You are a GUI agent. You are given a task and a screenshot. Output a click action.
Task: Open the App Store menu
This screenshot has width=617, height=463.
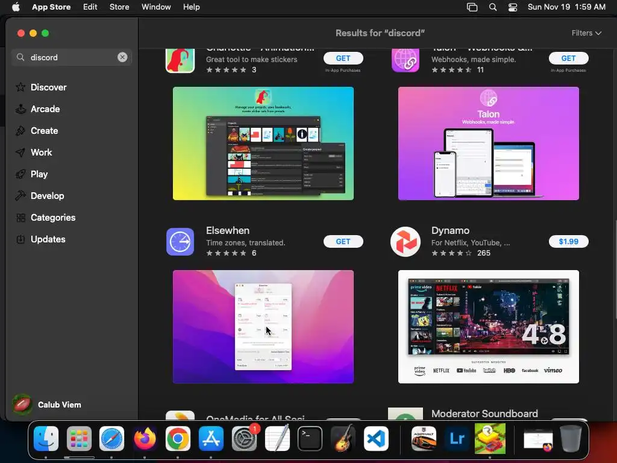51,7
